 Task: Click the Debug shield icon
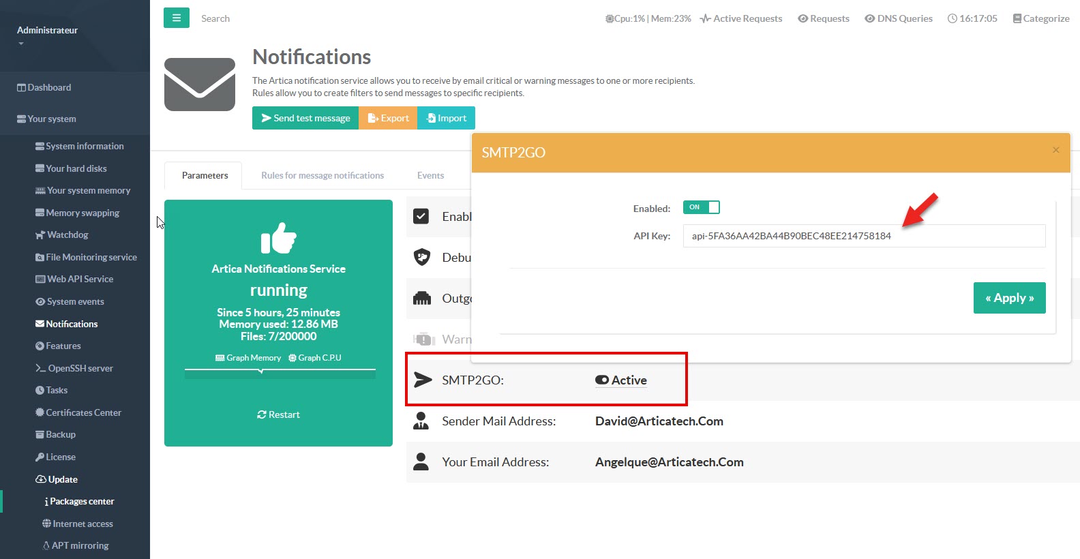click(x=422, y=257)
